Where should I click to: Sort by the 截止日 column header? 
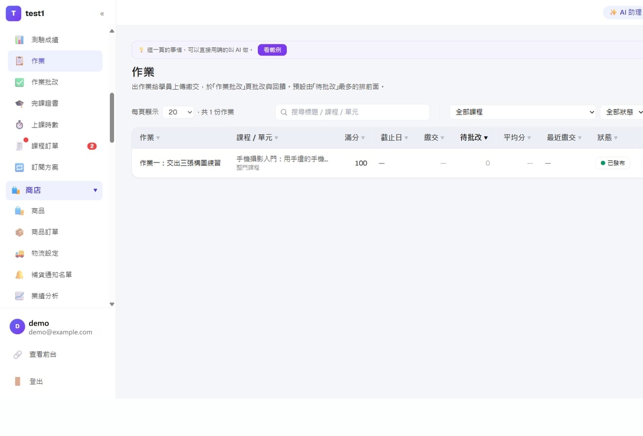[394, 138]
